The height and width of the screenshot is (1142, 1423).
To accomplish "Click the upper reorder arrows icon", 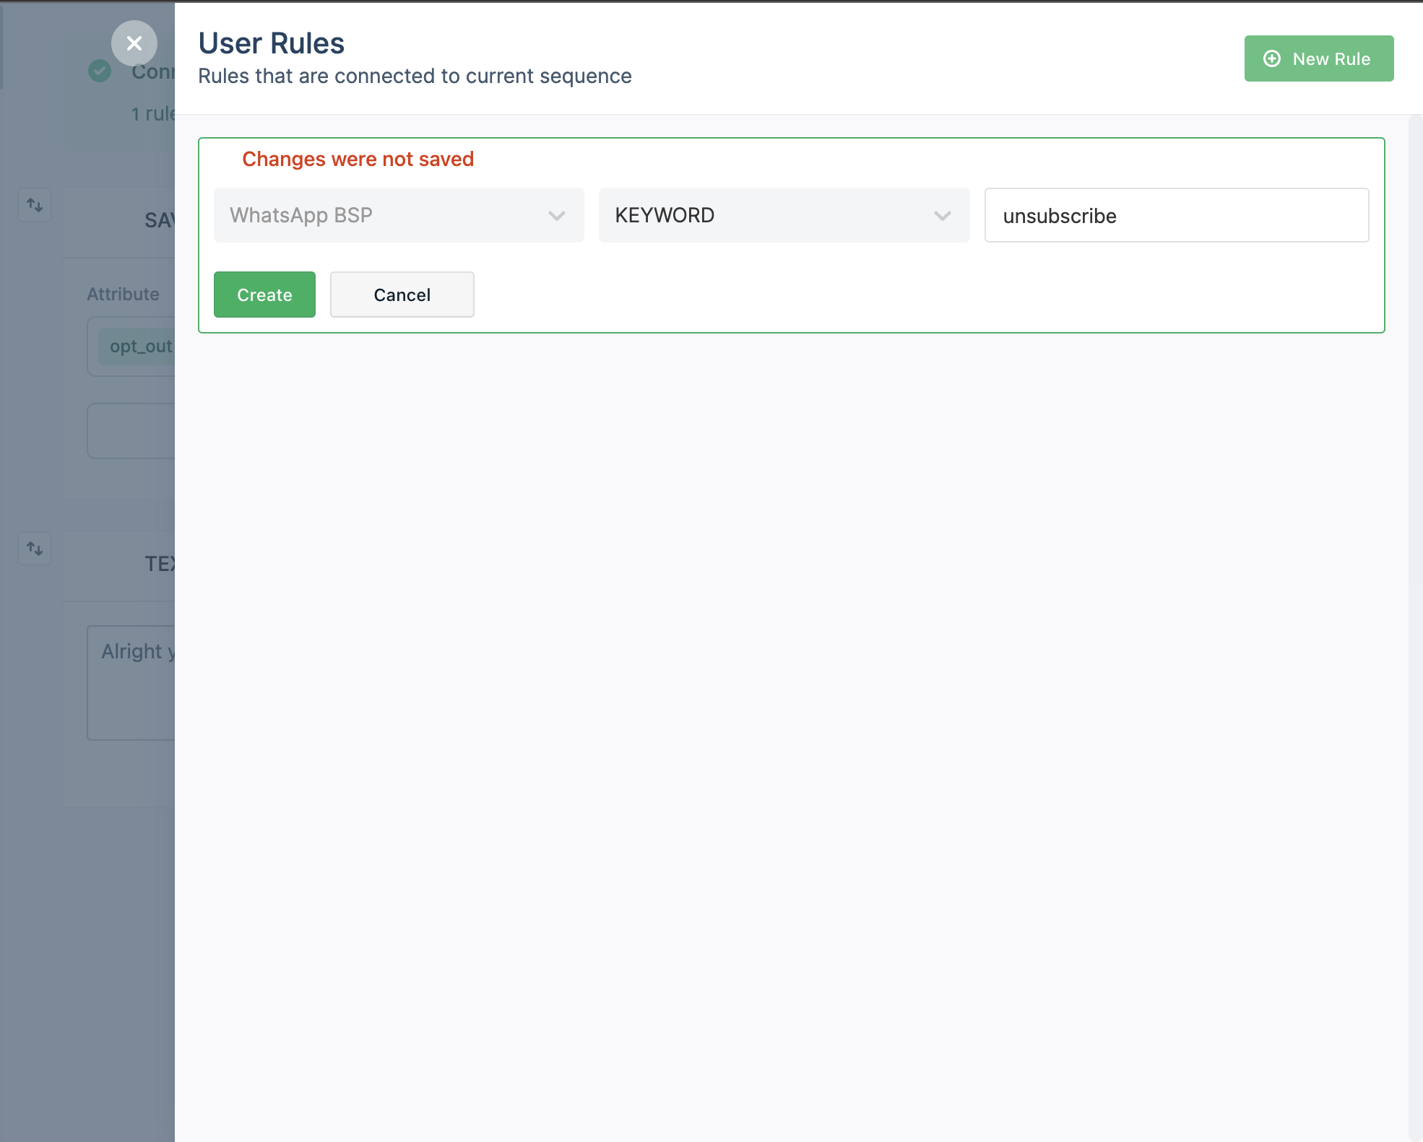I will tap(35, 205).
